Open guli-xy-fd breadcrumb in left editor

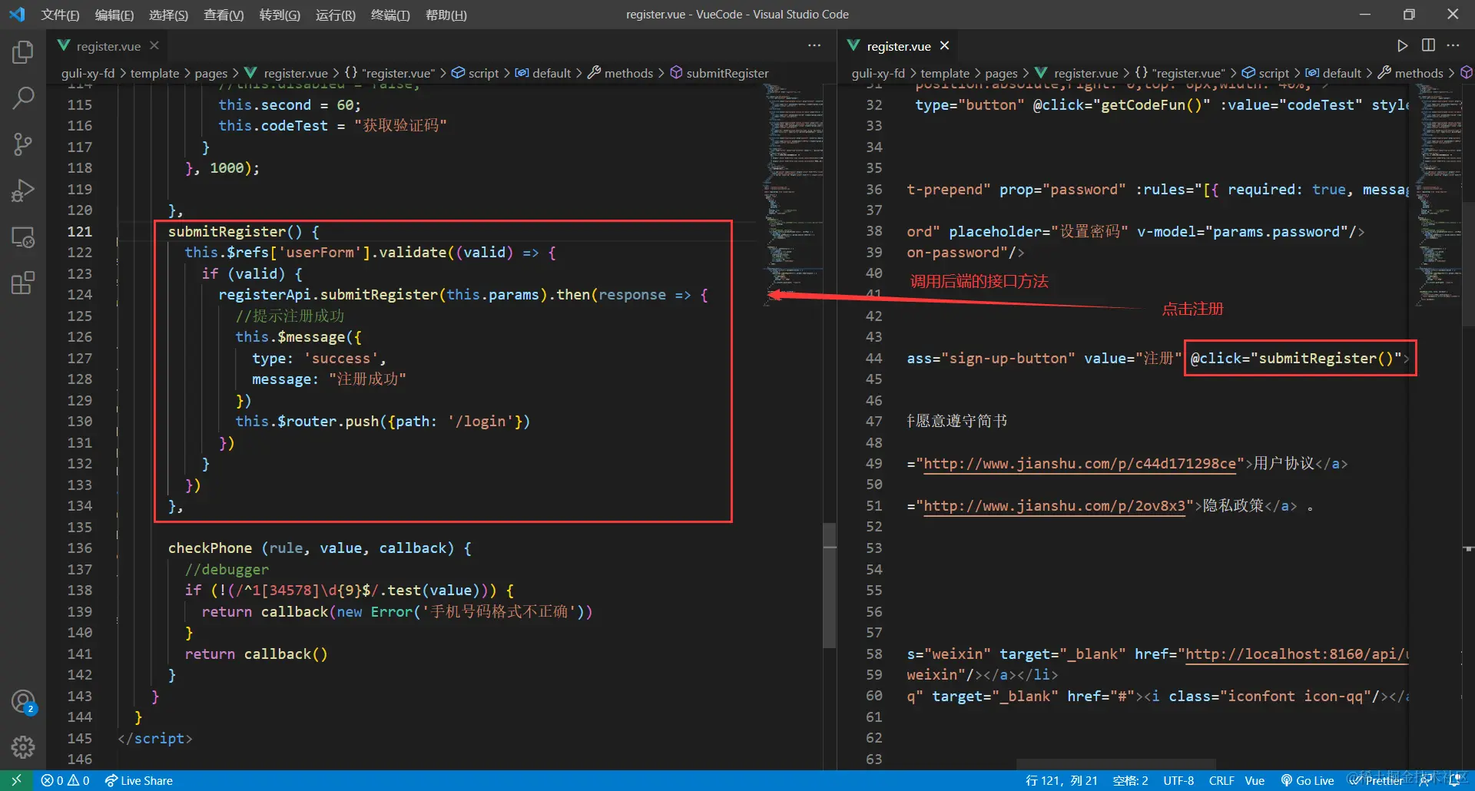point(88,73)
